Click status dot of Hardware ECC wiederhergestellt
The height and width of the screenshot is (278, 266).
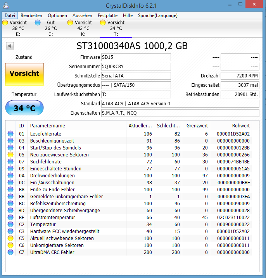10,231
